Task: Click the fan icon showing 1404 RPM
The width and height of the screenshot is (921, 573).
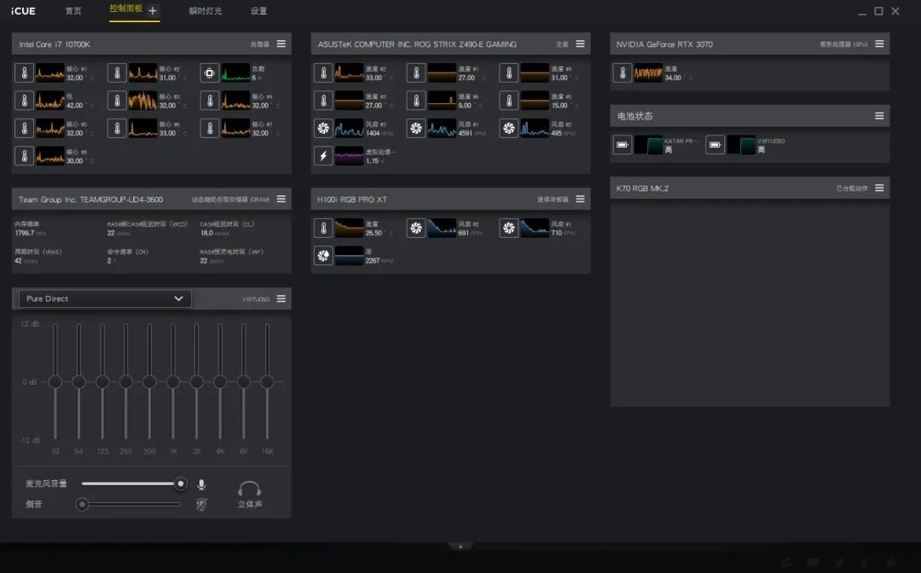Action: [x=323, y=129]
